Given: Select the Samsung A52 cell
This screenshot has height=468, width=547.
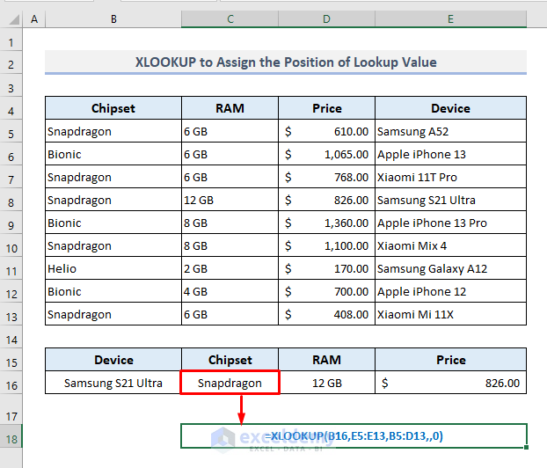Looking at the screenshot, I should point(451,131).
